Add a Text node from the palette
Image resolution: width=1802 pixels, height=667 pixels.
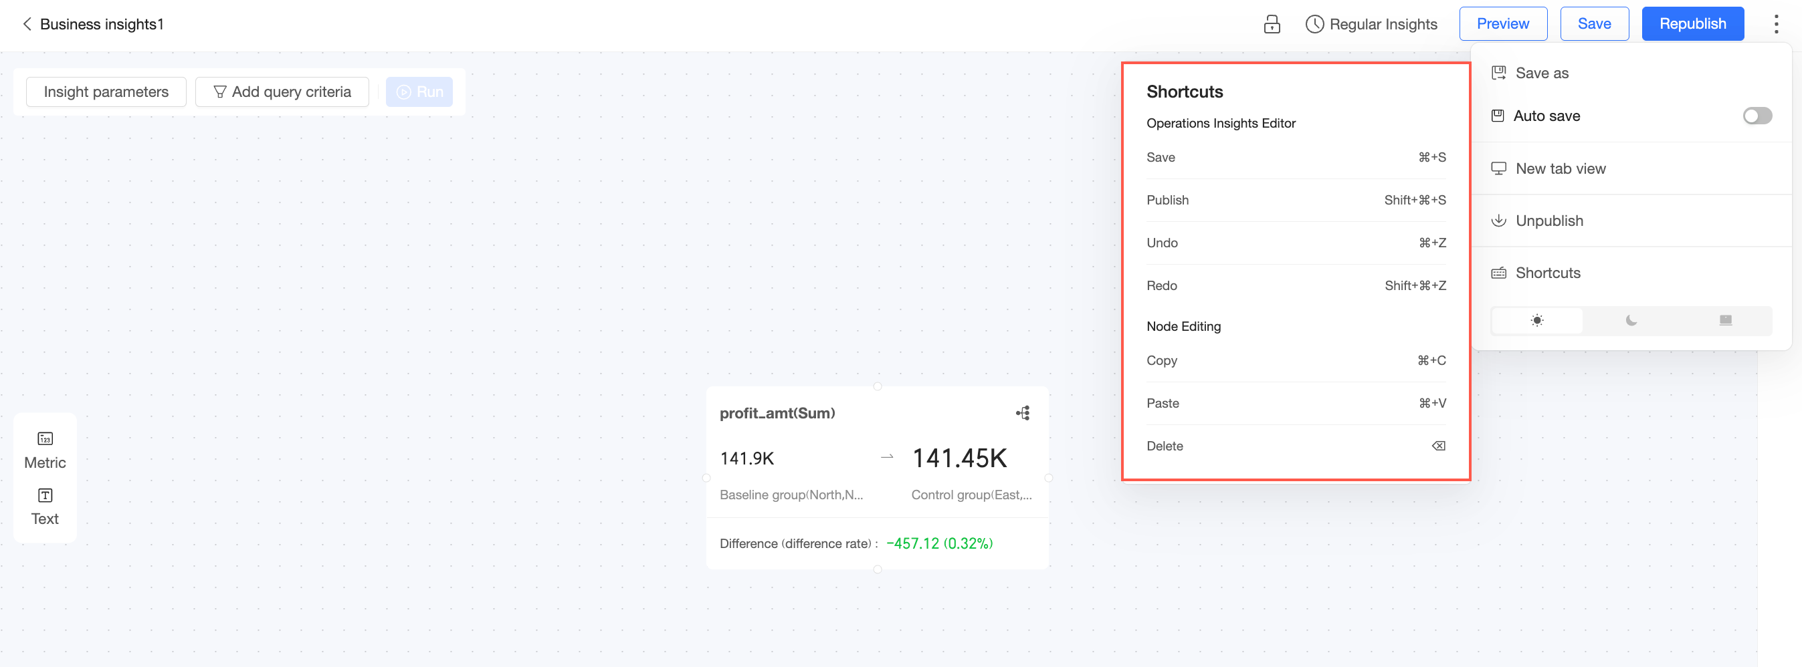pyautogui.click(x=45, y=507)
